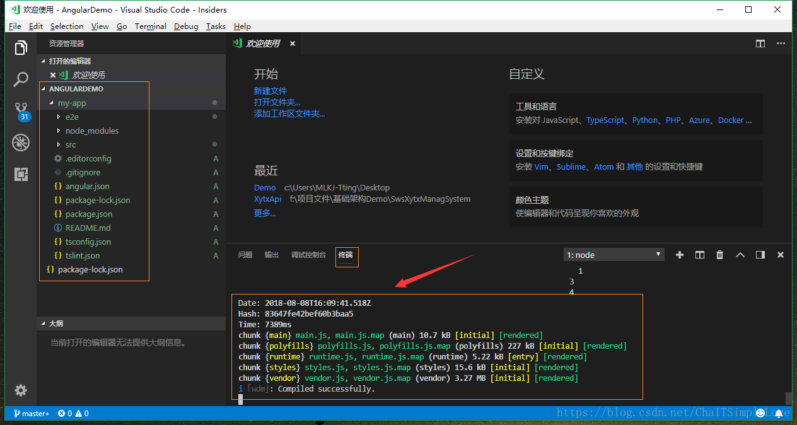Open editor more actions ellipsis
The height and width of the screenshot is (425, 797).
click(781, 44)
